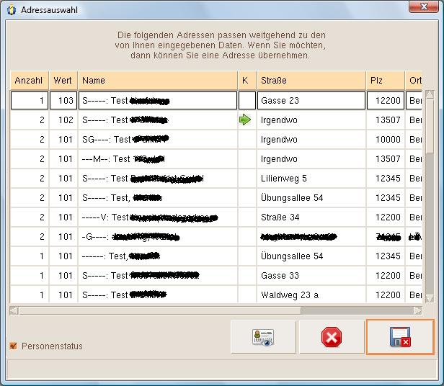Screen dimensions: 444x386
Task: Click the Adressauswahl title bar app icon
Action: coord(12,10)
